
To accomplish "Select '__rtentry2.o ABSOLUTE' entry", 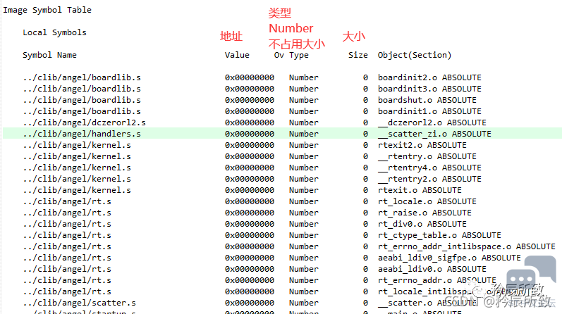I will point(429,179).
